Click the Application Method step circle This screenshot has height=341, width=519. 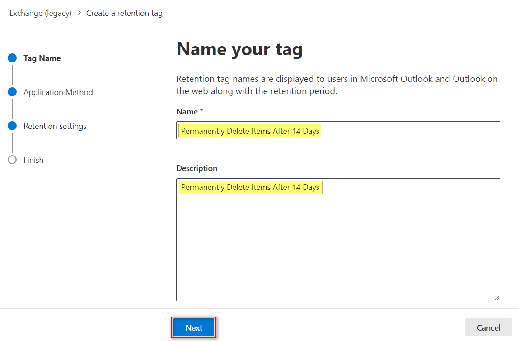[x=12, y=92]
